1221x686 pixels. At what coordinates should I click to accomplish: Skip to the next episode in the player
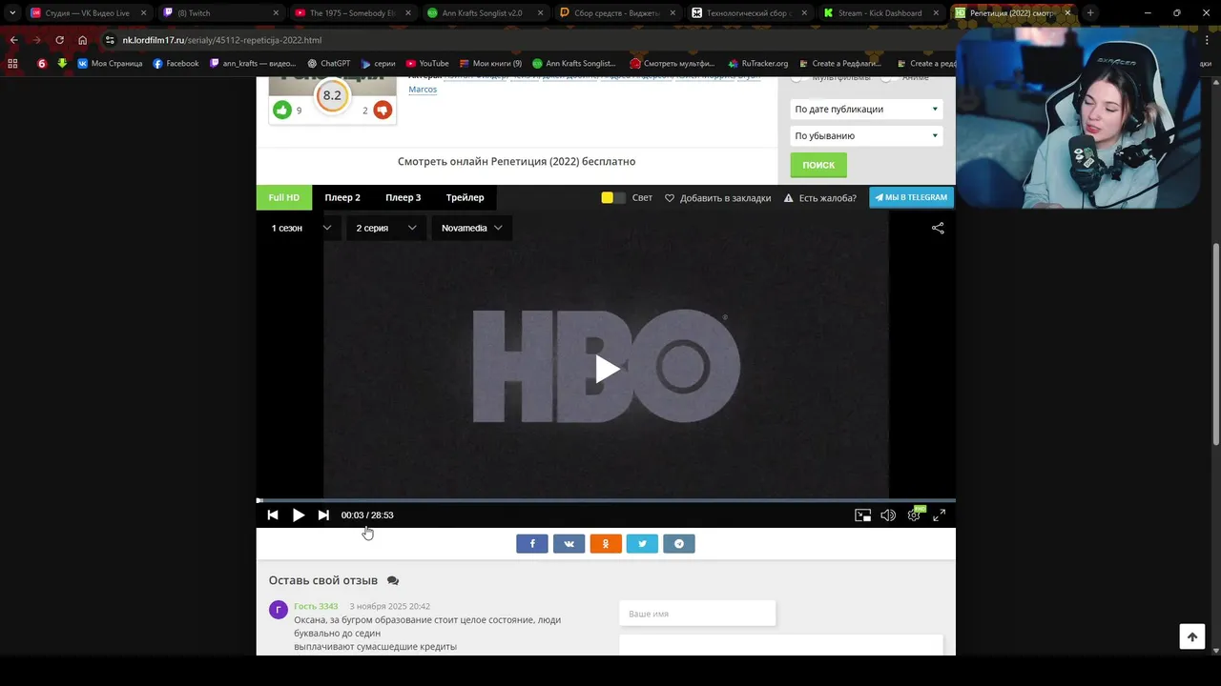coord(323,514)
